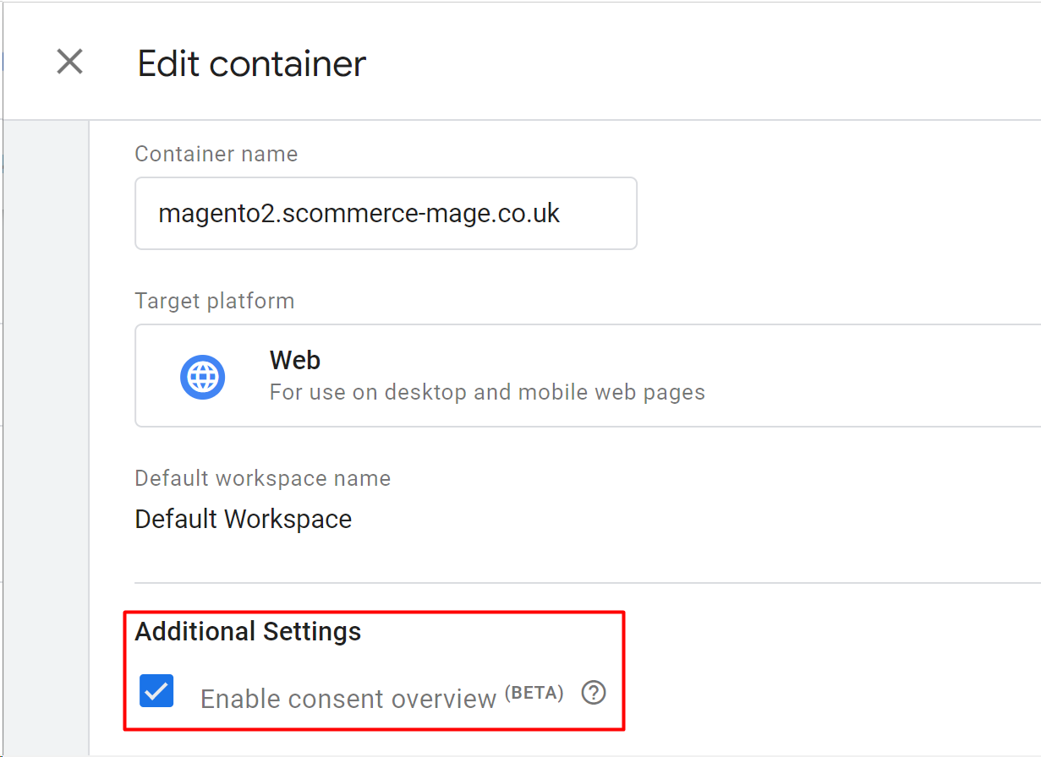Image resolution: width=1041 pixels, height=757 pixels.
Task: Close the Edit container panel
Action: click(x=69, y=62)
